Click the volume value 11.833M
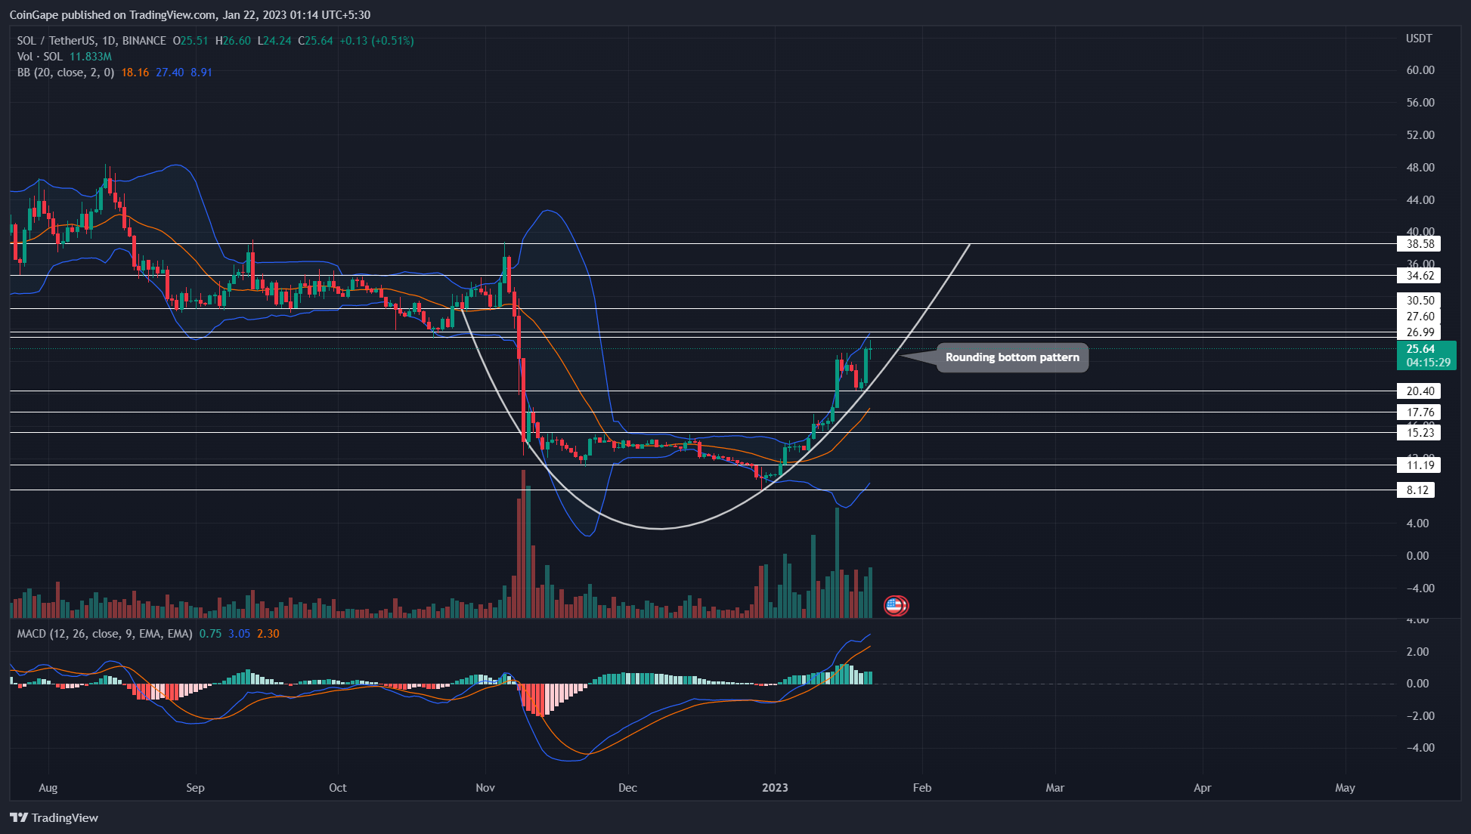The image size is (1471, 834). click(91, 57)
